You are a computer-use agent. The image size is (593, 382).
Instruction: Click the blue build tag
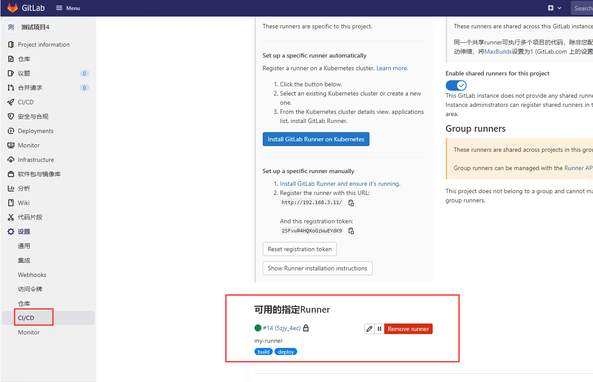(x=263, y=351)
